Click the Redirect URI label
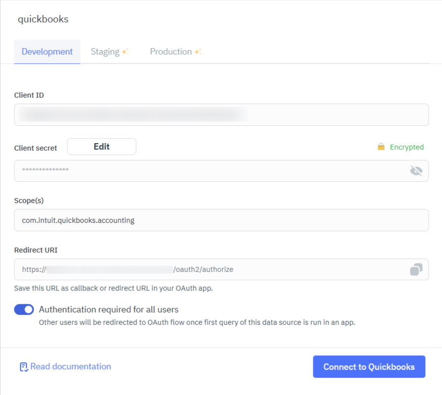Viewport: 442px width, 395px height. pyautogui.click(x=36, y=250)
